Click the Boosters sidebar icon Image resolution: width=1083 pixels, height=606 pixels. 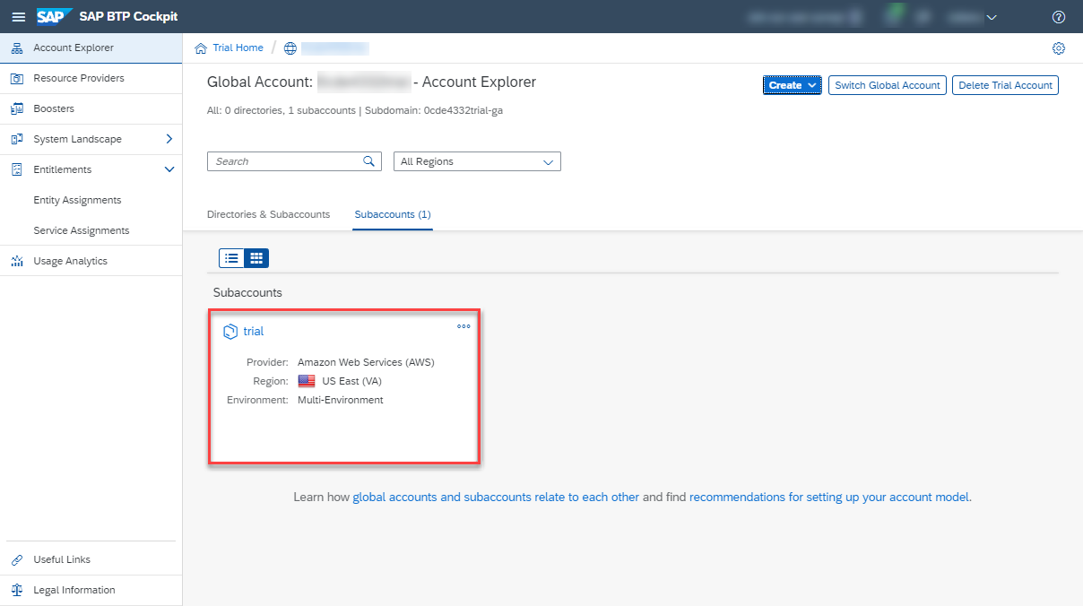click(16, 109)
